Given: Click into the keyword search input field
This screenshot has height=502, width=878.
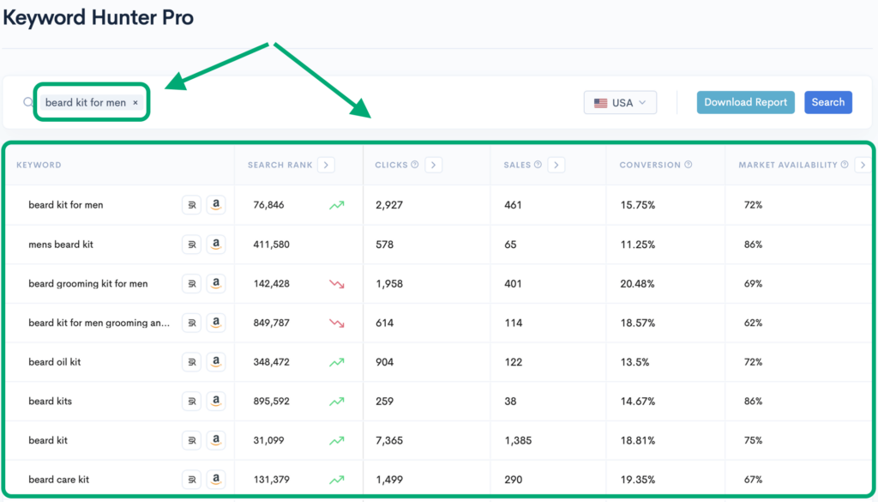Looking at the screenshot, I should coord(343,103).
